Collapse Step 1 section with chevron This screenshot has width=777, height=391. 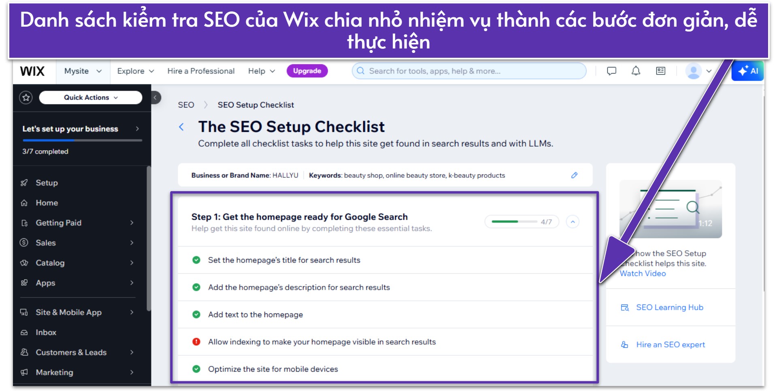[x=573, y=222]
